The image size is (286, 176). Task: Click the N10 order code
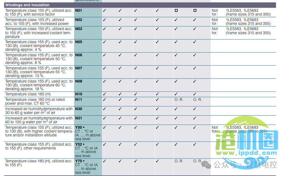(x=78, y=94)
